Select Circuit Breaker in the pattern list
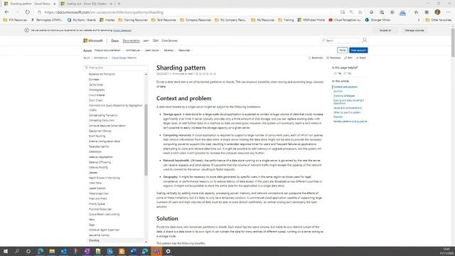 point(97,95)
